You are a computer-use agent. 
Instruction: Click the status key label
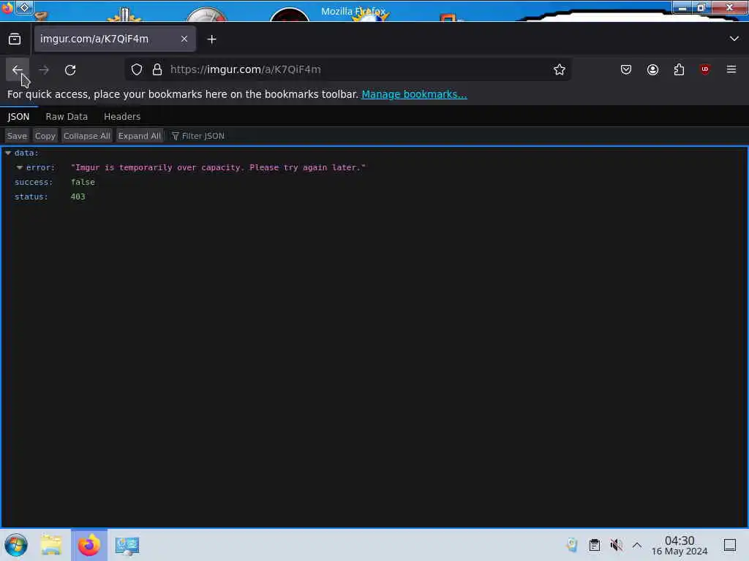click(x=31, y=196)
